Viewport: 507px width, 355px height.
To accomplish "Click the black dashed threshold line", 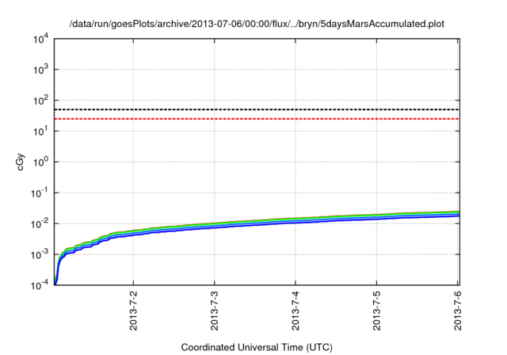I will (257, 109).
